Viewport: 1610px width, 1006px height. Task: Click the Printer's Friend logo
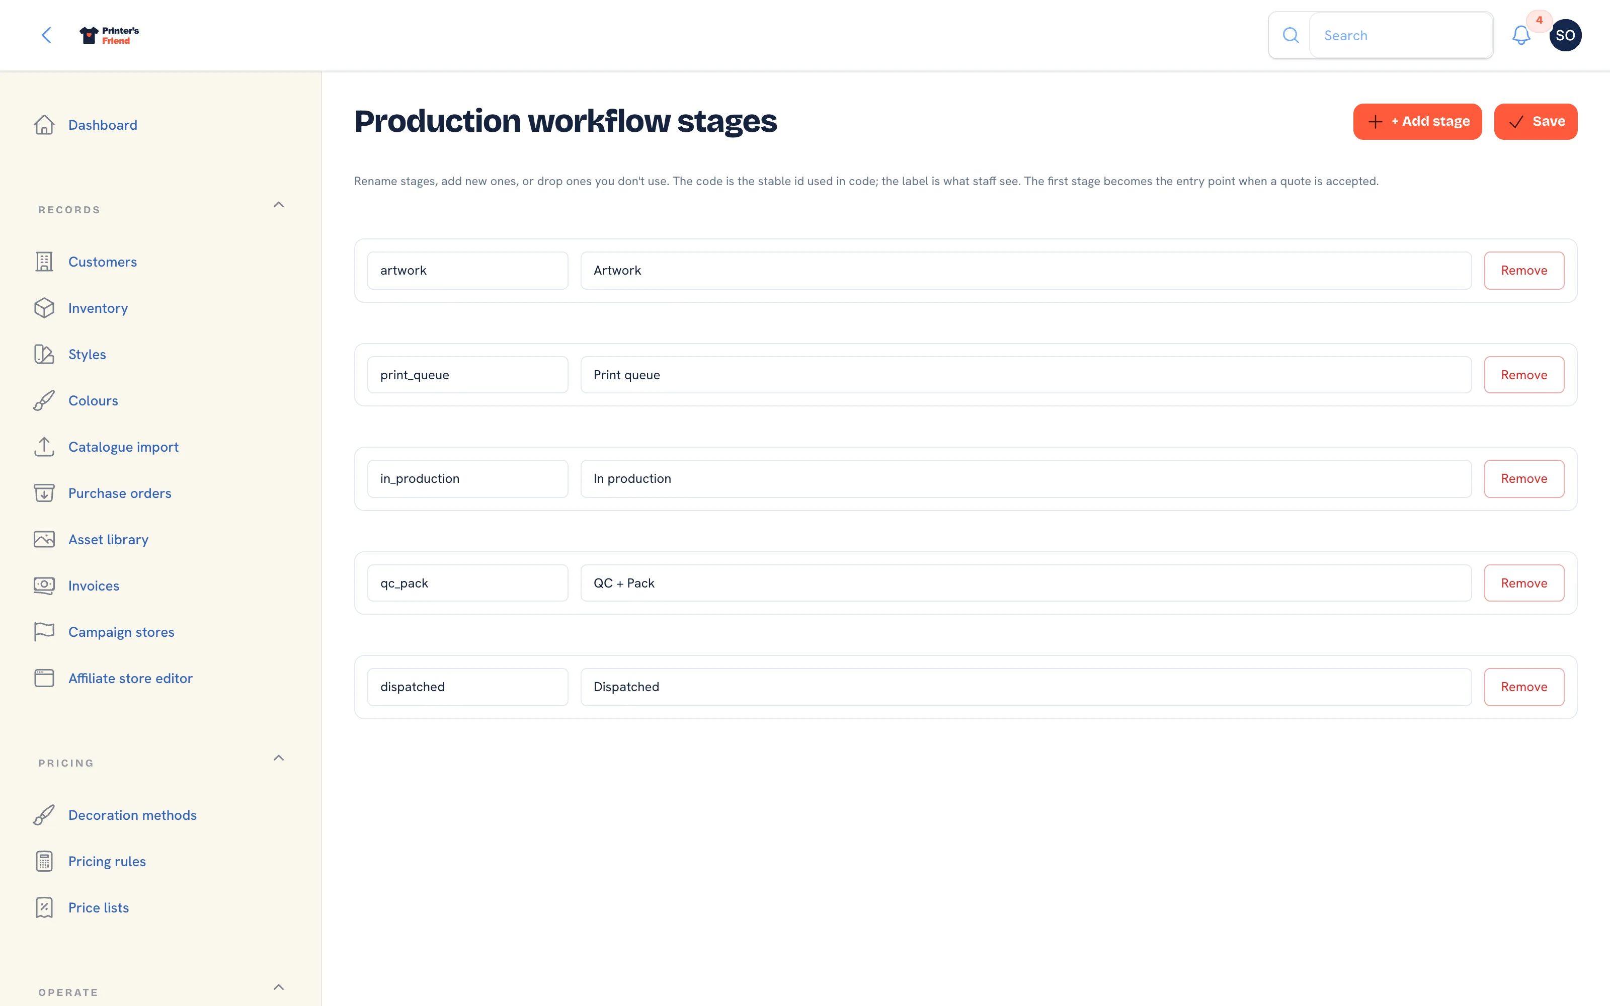[x=109, y=35]
